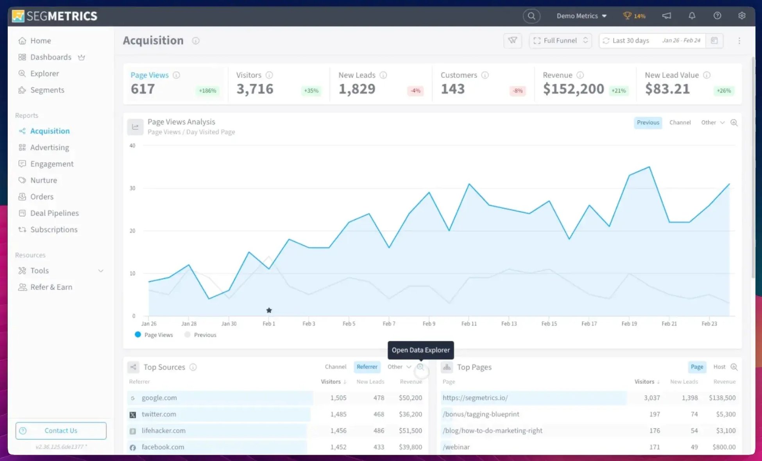
Task: Click the filter funnel icon
Action: 512,41
